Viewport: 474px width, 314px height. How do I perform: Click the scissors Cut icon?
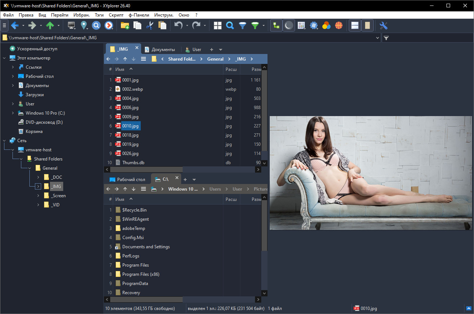pos(150,25)
